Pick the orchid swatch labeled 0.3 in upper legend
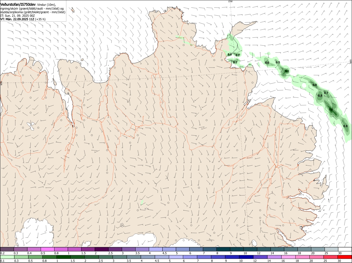352x263 pixels. coord(20,249)
